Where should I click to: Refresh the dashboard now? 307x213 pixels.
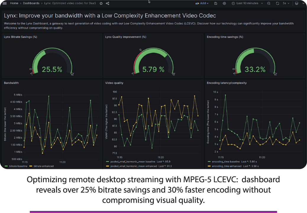click(x=277, y=4)
